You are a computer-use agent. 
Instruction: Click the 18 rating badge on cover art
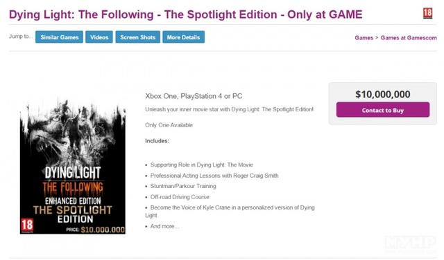point(27,225)
